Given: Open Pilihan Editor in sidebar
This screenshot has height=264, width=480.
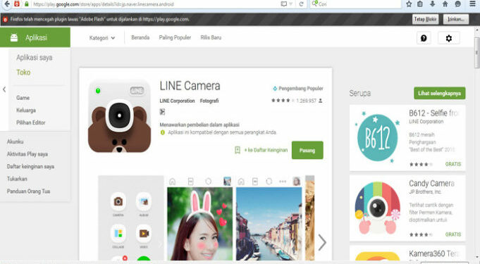Looking at the screenshot, I should point(30,122).
